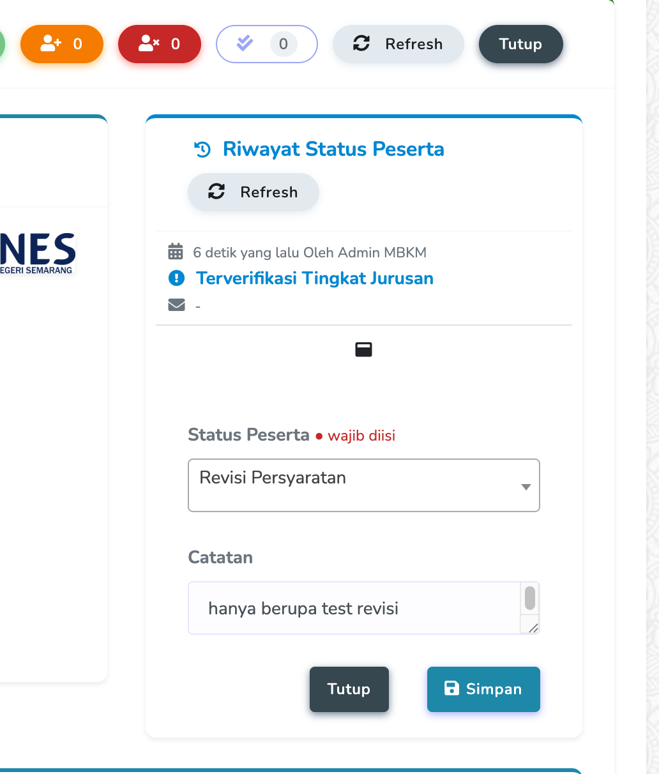The image size is (659, 774).
Task: Click the double-checkmark verified counter badge
Action: point(266,44)
